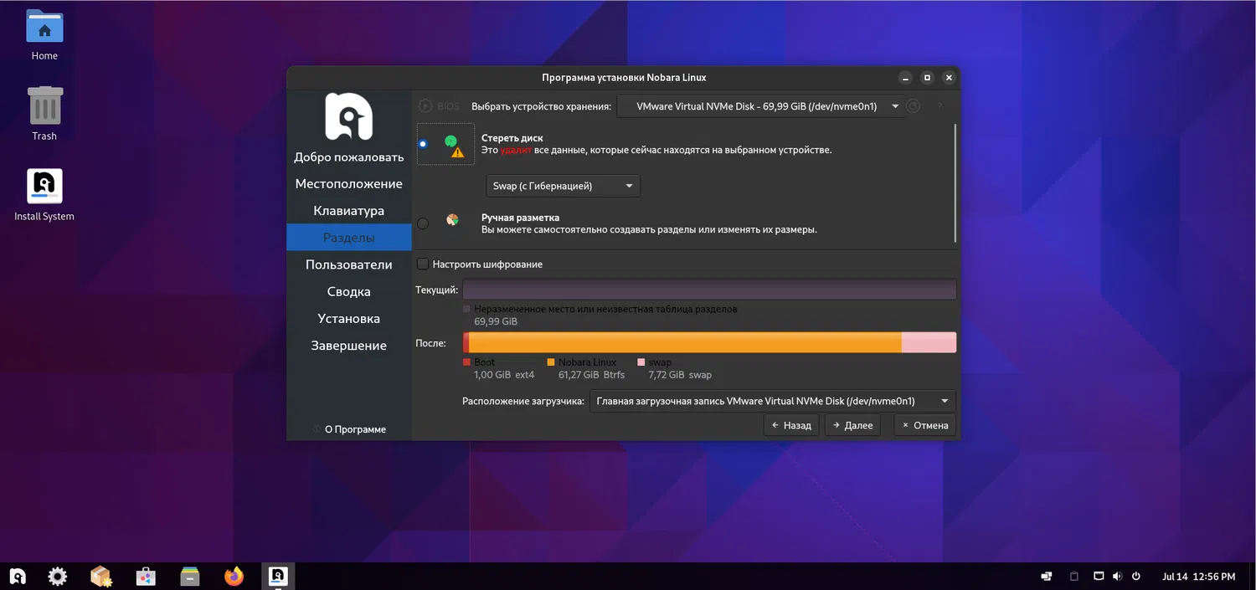Image resolution: width=1256 pixels, height=590 pixels.
Task: Click the refresh icon beside storage device dropdown
Action: click(914, 106)
